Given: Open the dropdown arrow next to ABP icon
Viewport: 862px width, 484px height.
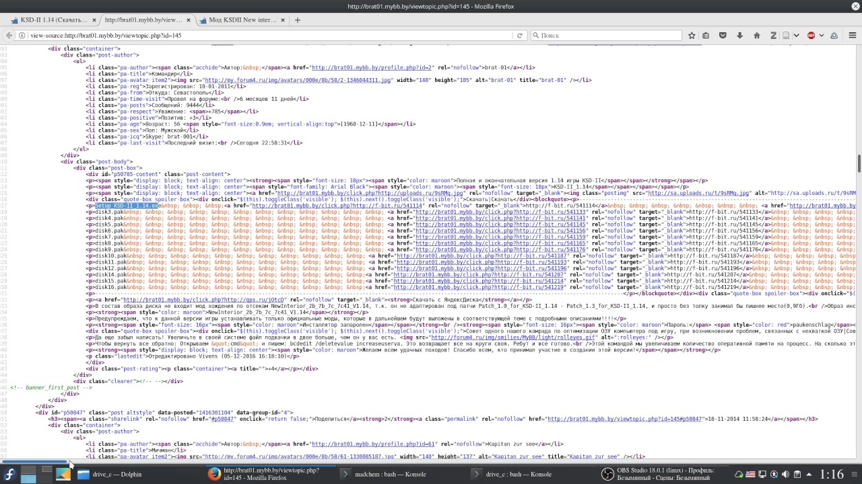Looking at the screenshot, I should pyautogui.click(x=821, y=35).
